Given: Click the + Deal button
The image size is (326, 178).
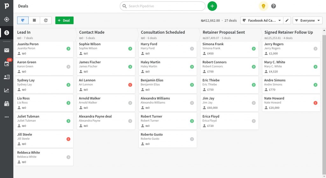Looking at the screenshot, I should coord(64,20).
